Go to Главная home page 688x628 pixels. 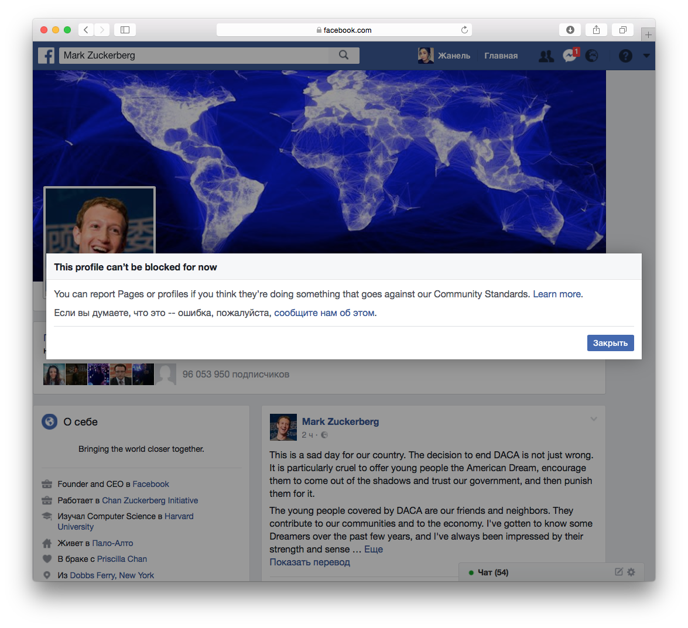[x=501, y=56]
